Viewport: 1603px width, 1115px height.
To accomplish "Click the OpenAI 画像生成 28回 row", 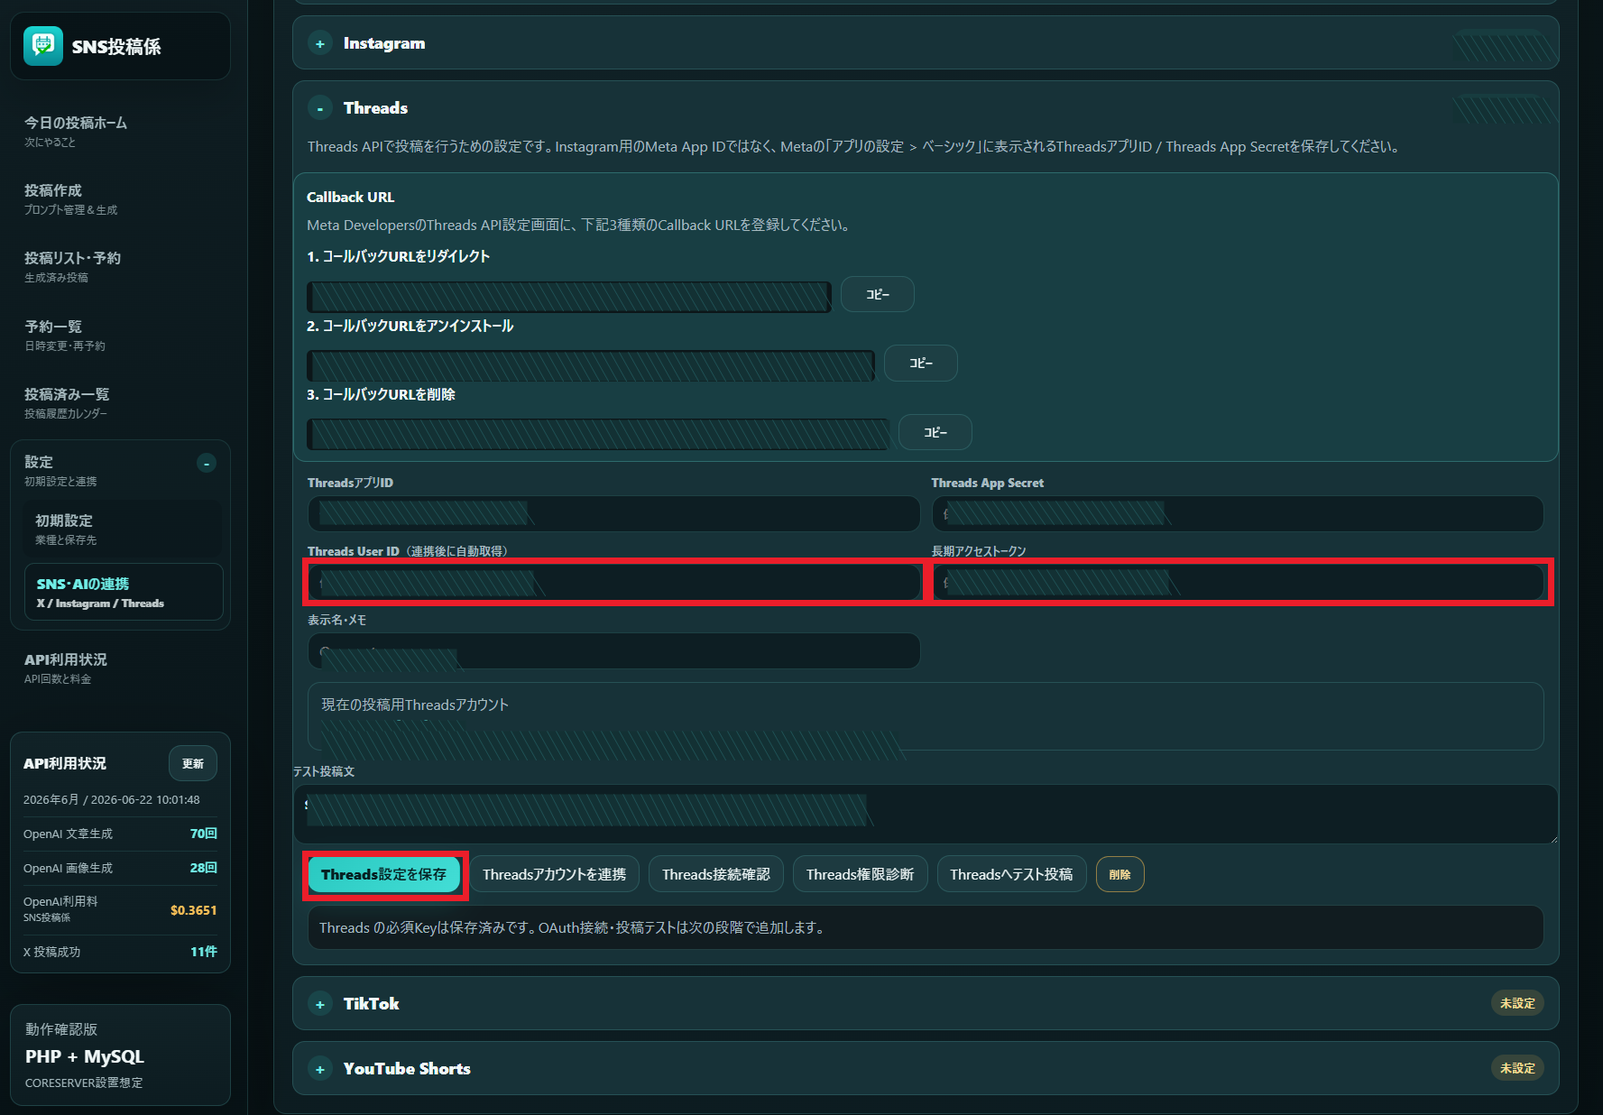I will pyautogui.click(x=120, y=868).
